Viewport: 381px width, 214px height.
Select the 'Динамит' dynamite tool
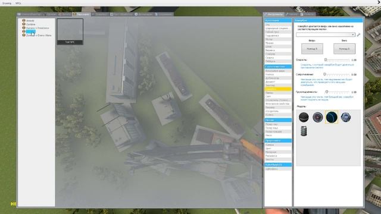[x=278, y=82]
